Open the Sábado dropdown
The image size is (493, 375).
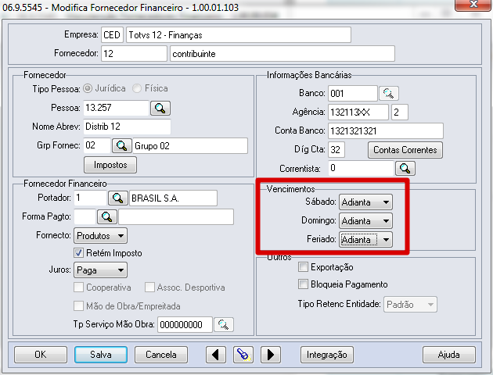click(x=365, y=202)
